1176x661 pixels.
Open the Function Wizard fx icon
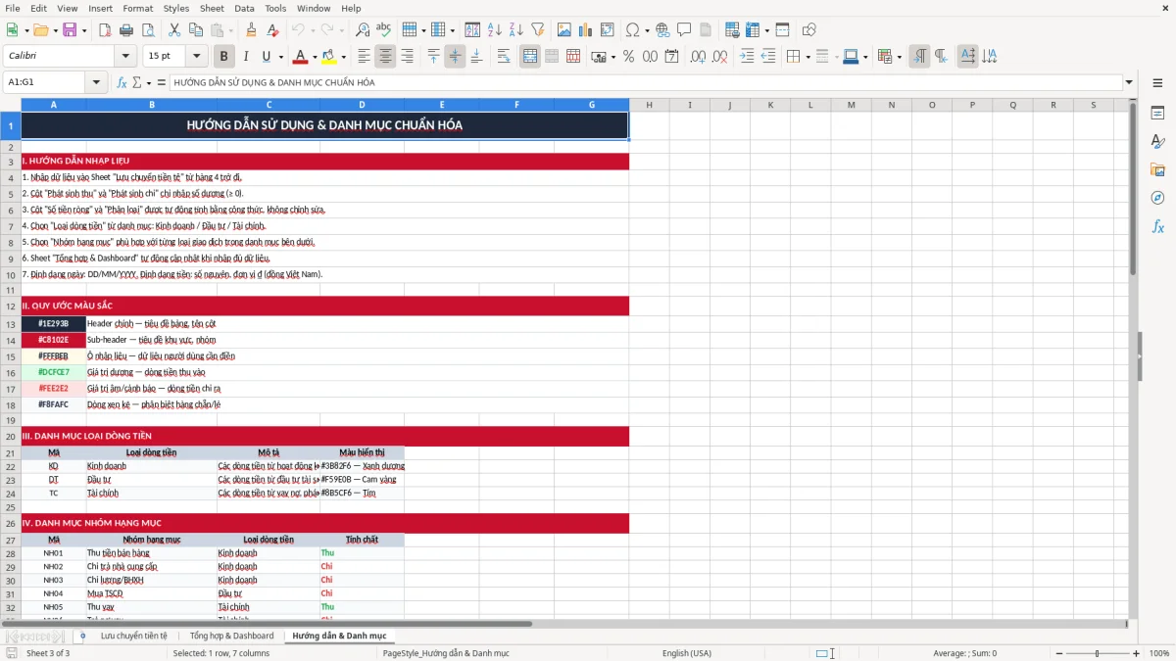(x=122, y=82)
